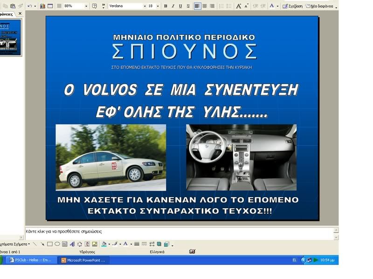Click the notes pane scroll up arrow
The image size is (373, 279).
tap(336, 230)
